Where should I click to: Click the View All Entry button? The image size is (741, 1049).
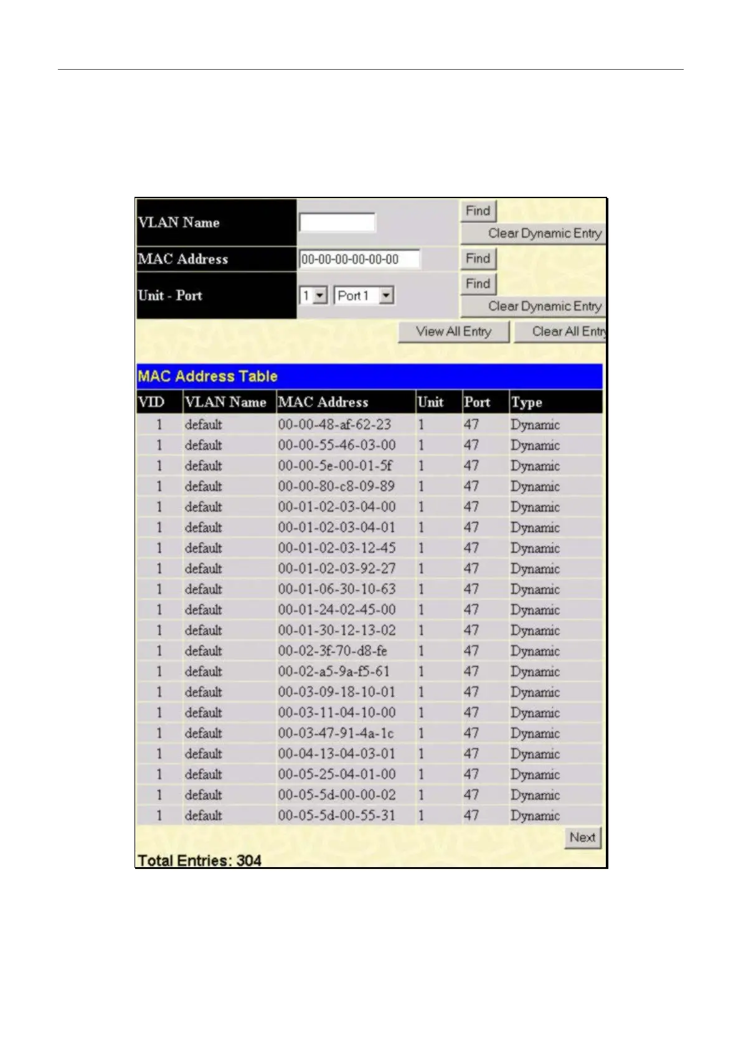tap(454, 332)
